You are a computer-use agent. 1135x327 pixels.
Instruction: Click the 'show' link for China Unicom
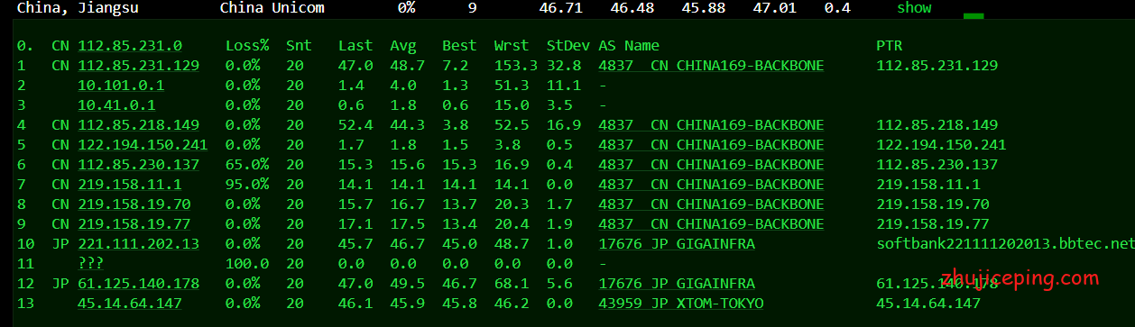tap(914, 8)
